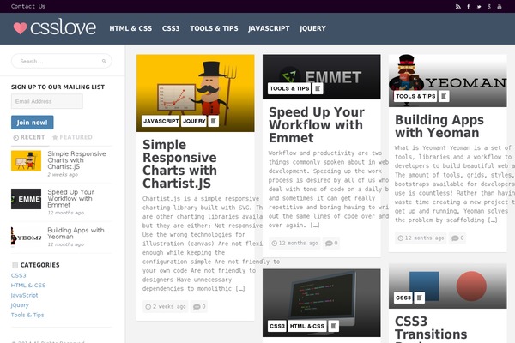
Task: Open the Yeoman sidebar thumbnail
Action: tap(26, 237)
